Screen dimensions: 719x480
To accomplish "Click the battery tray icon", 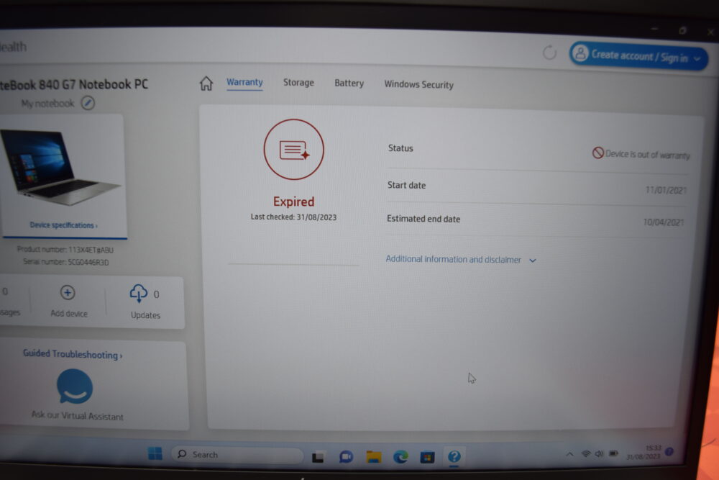I will tap(613, 453).
